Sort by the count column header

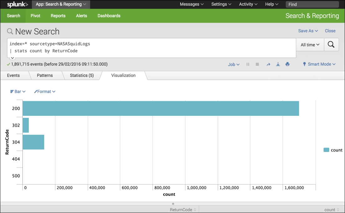coord(332,210)
